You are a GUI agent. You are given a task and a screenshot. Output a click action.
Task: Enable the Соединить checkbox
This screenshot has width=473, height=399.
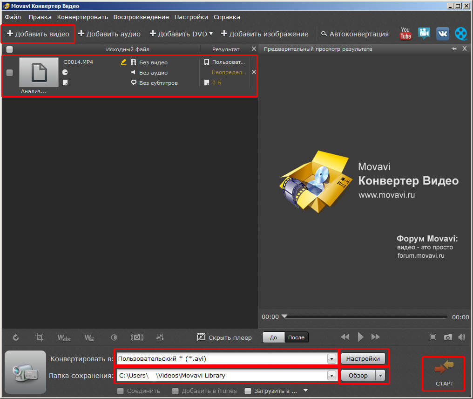pyautogui.click(x=121, y=391)
